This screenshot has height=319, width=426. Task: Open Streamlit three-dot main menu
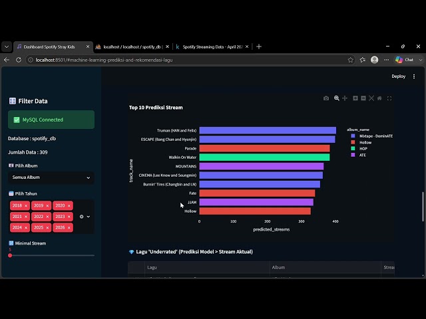[x=414, y=76]
